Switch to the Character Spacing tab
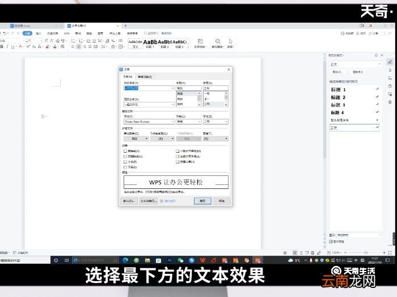The width and height of the screenshot is (397, 297). pyautogui.click(x=145, y=77)
